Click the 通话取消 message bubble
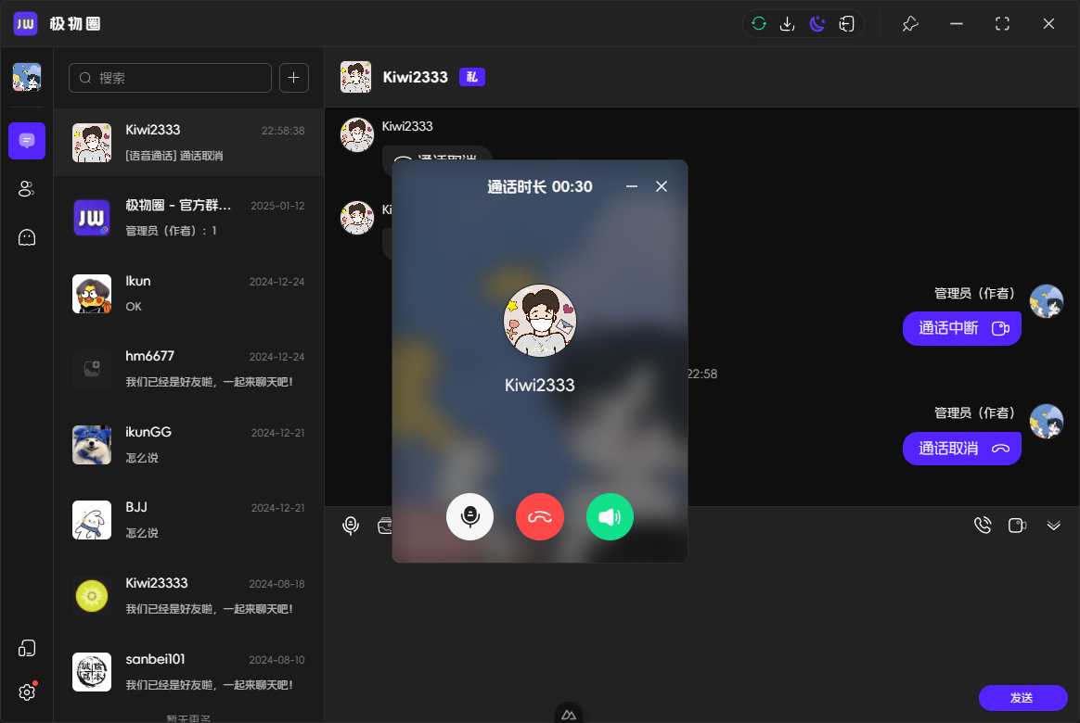Image resolution: width=1080 pixels, height=723 pixels. pyautogui.click(x=961, y=449)
